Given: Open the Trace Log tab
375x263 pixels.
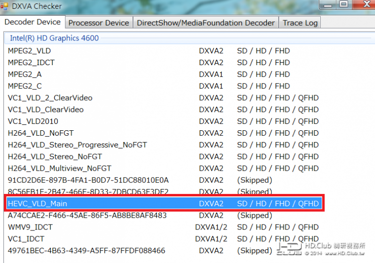Looking at the screenshot, I should 300,23.
